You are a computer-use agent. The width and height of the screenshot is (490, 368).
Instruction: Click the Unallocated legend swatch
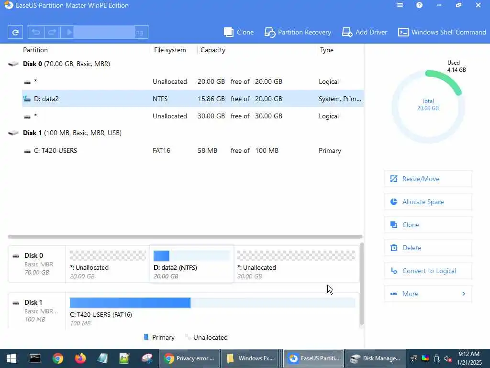click(188, 337)
